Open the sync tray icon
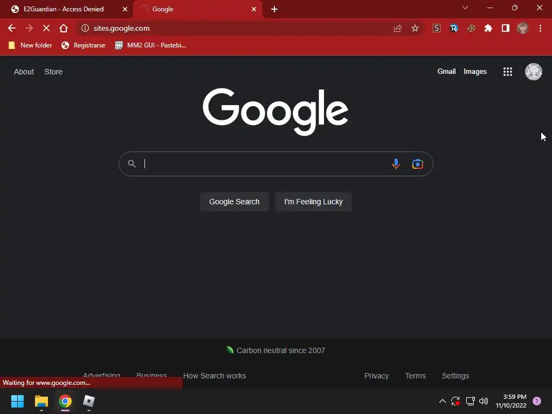The width and height of the screenshot is (552, 414). tap(456, 401)
